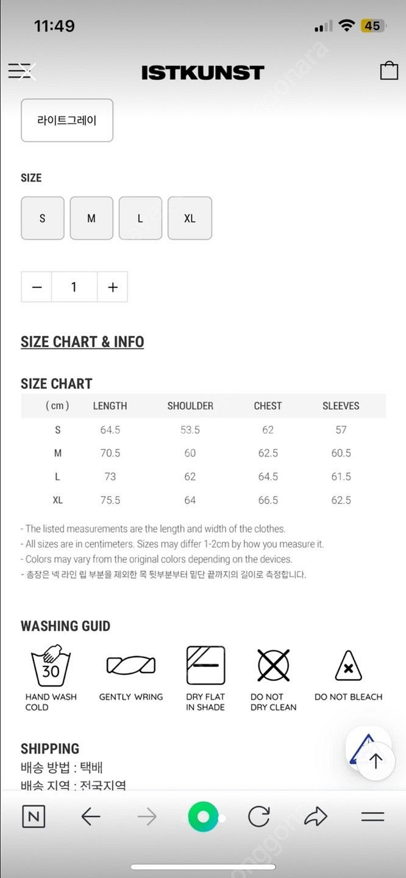This screenshot has height=878, width=406.
Task: Open the Naver N home icon
Action: pyautogui.click(x=34, y=816)
